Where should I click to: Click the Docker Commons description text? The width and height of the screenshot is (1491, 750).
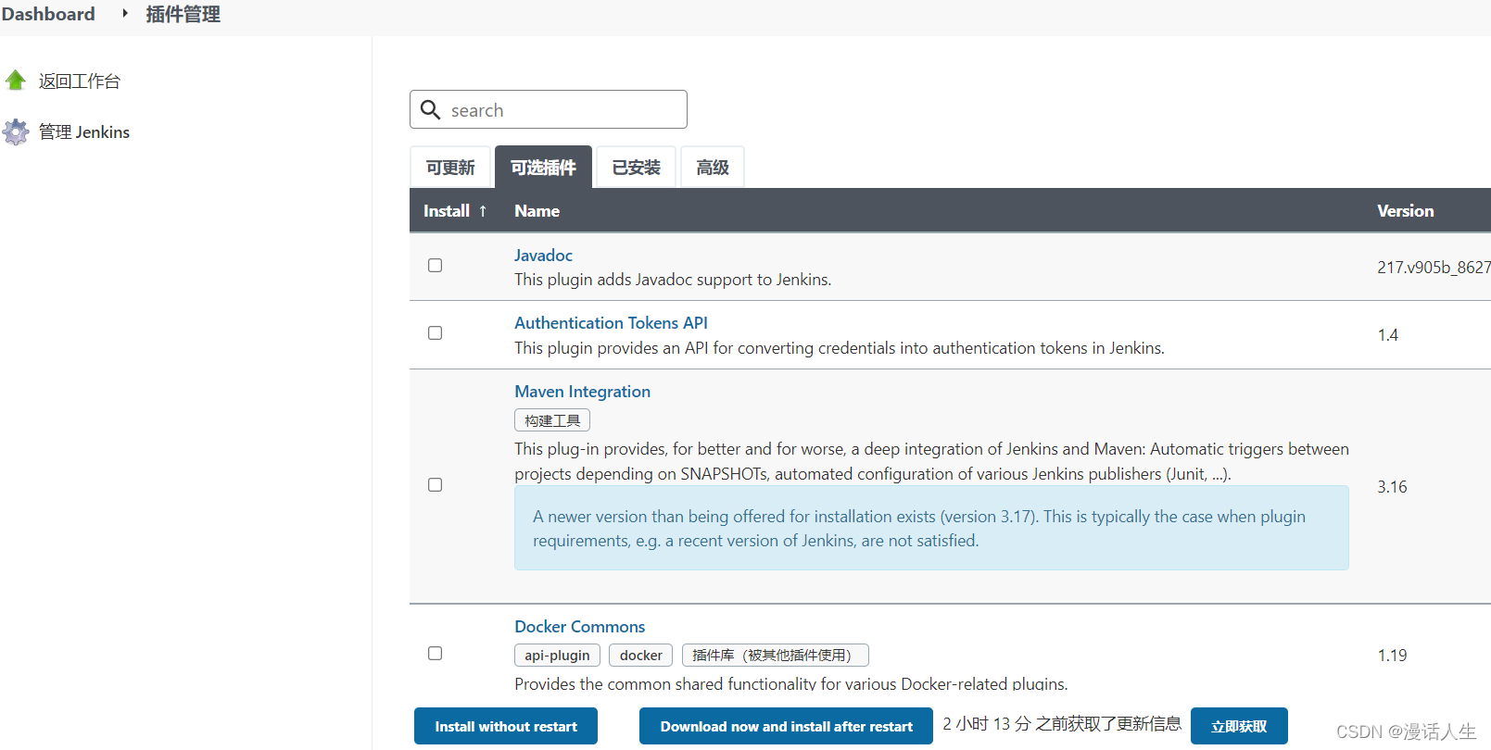(790, 683)
